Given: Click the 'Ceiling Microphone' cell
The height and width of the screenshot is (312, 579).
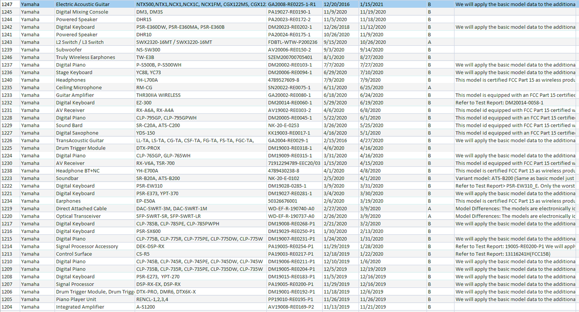Looking at the screenshot, I should point(94,87).
